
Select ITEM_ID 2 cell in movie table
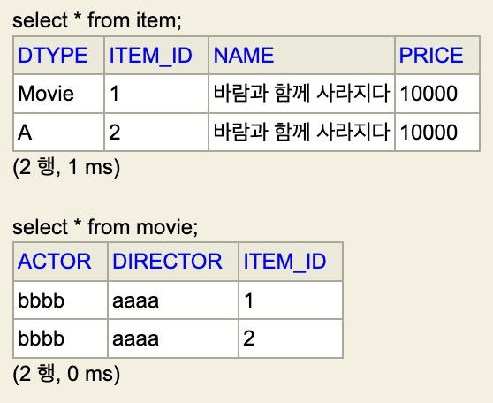point(291,338)
